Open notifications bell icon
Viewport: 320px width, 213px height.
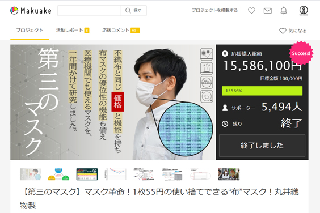[x=284, y=11]
